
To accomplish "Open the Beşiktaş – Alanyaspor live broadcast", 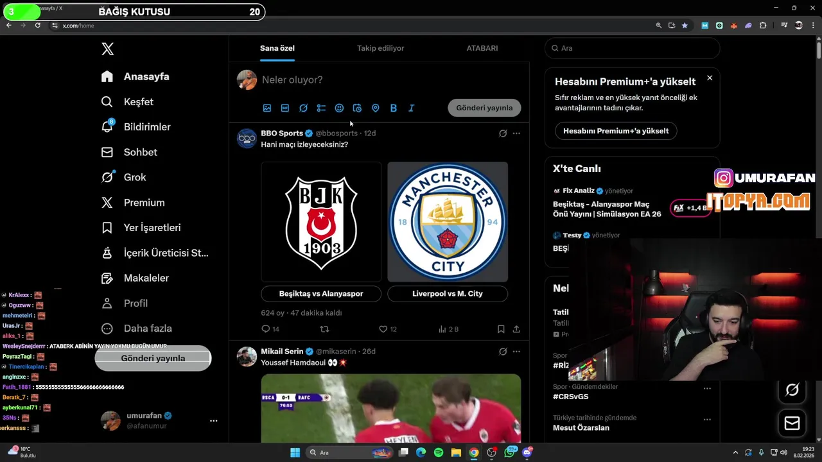I will (607, 209).
